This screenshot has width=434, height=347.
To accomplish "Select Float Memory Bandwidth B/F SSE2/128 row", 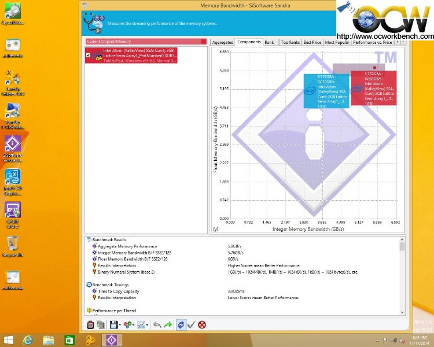I will [x=133, y=259].
